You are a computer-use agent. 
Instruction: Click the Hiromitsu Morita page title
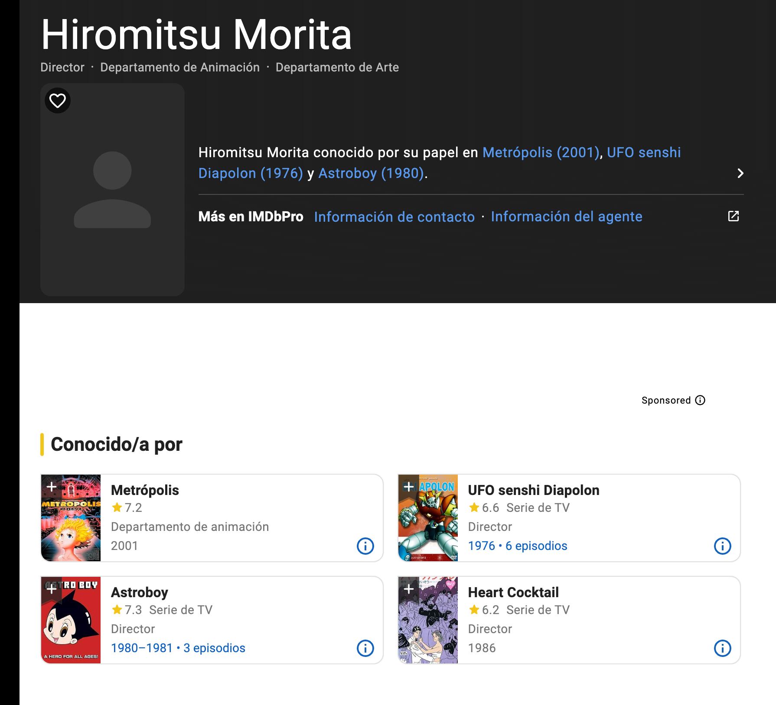(196, 35)
